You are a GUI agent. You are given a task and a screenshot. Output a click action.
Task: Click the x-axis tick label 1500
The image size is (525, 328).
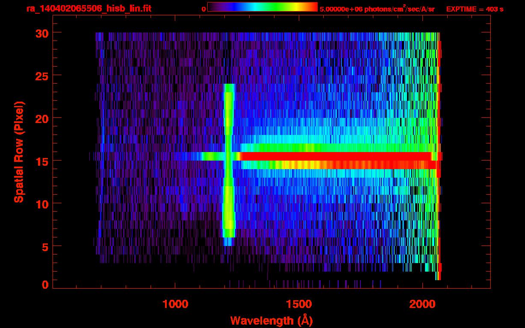pyautogui.click(x=299, y=304)
